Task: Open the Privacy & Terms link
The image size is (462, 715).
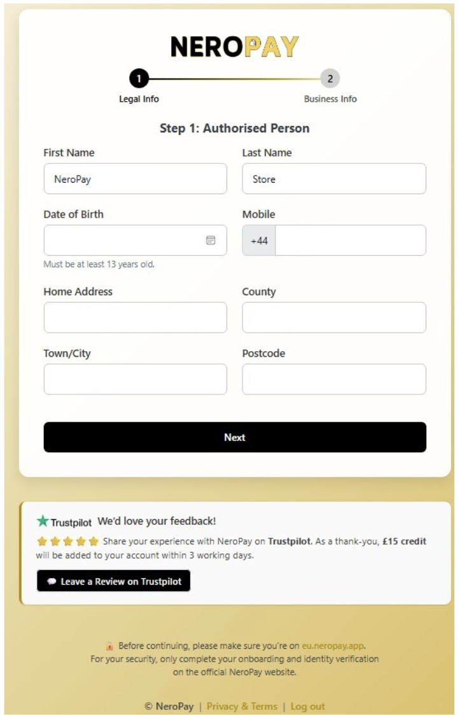Action: tap(242, 706)
